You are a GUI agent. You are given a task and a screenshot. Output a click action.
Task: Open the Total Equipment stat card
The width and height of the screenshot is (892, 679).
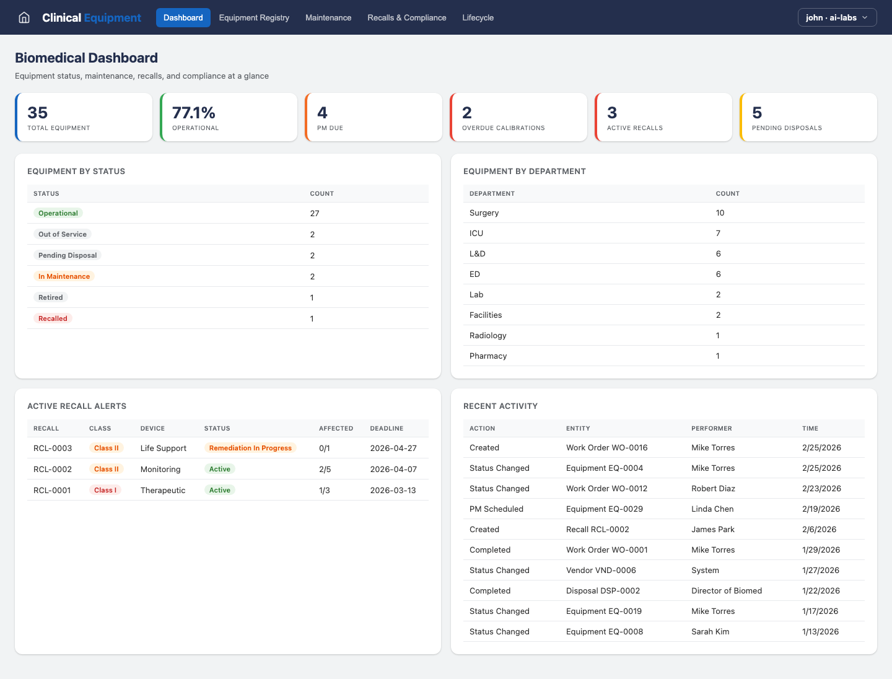click(84, 117)
